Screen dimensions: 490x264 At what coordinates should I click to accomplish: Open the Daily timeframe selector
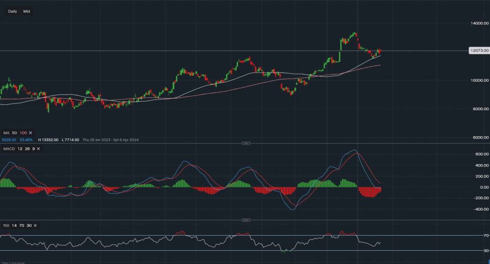point(12,11)
